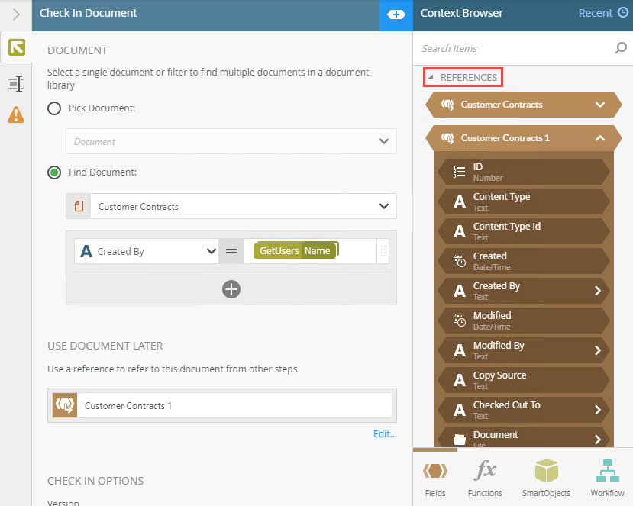Expand the Checked Out To field arrow
633x506 pixels.
tap(598, 410)
